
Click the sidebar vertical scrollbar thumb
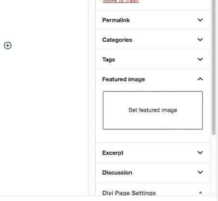click(214, 67)
